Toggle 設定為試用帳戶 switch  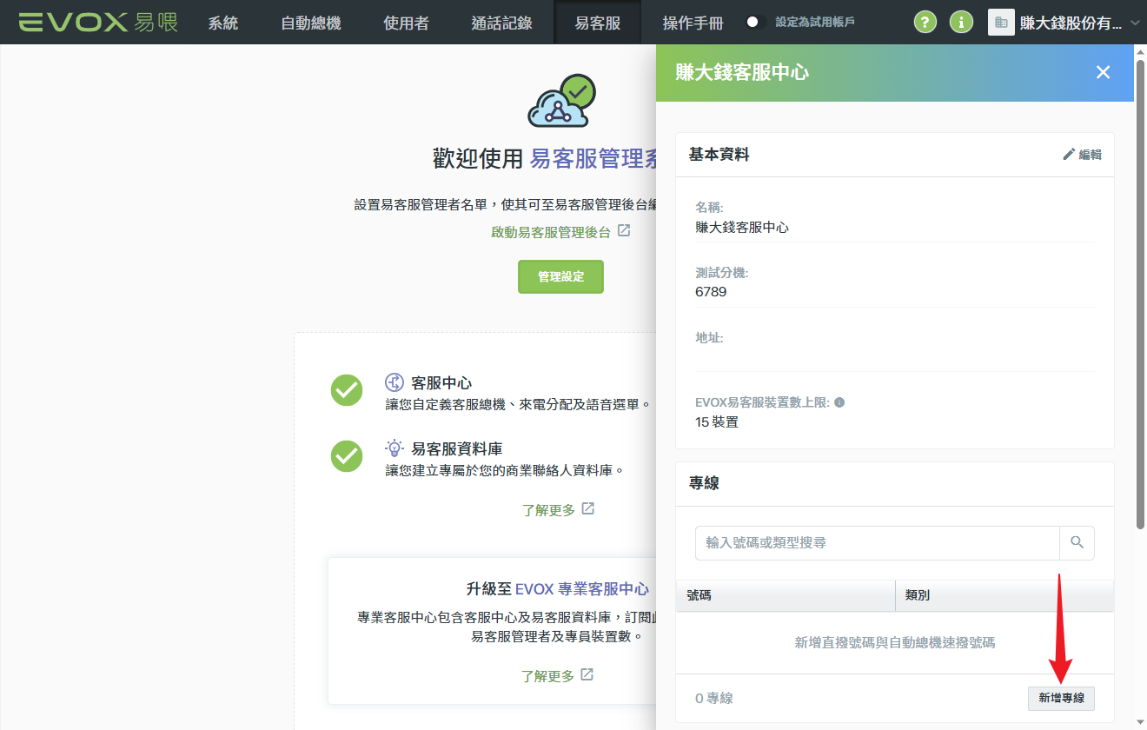pos(754,22)
